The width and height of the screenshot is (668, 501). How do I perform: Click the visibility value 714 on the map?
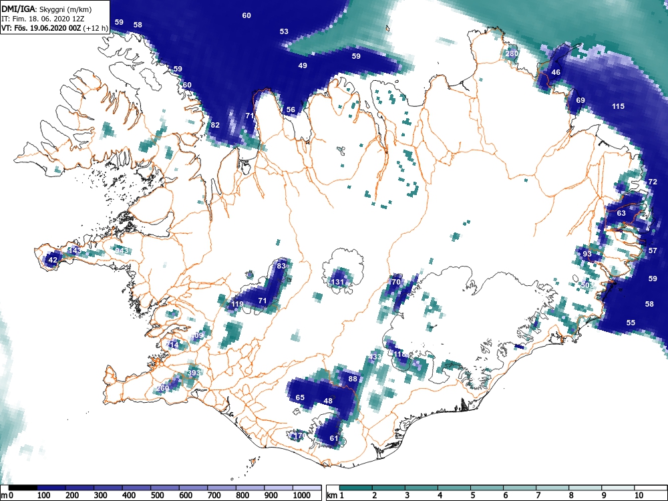coord(172,345)
